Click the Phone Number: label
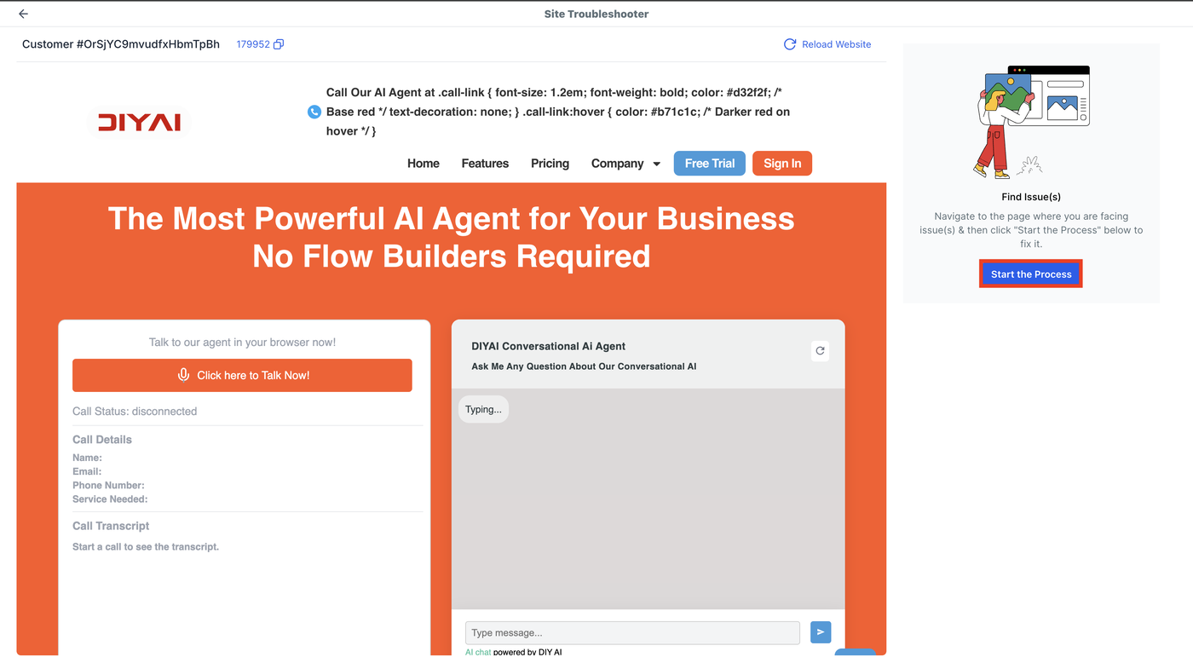1193x663 pixels. pos(108,485)
